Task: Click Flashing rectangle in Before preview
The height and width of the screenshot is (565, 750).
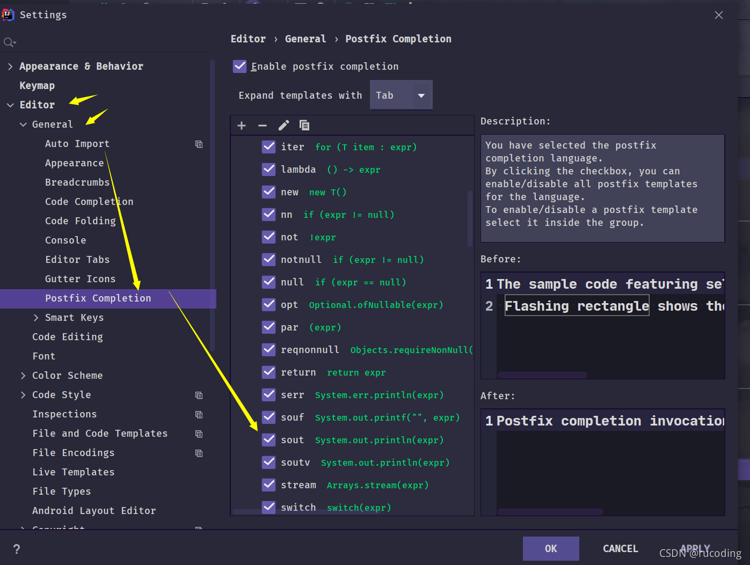Action: (x=577, y=306)
